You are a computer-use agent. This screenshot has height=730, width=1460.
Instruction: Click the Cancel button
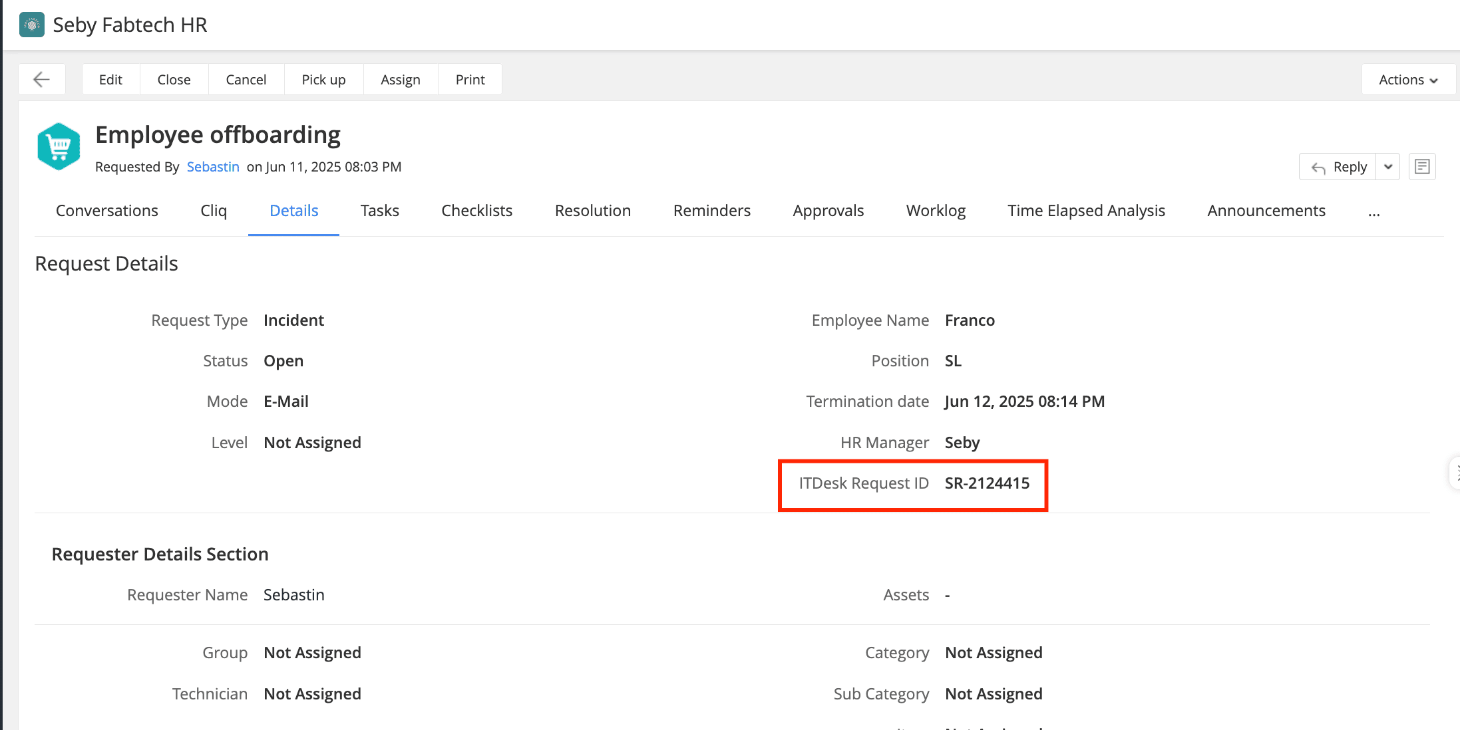pyautogui.click(x=246, y=80)
